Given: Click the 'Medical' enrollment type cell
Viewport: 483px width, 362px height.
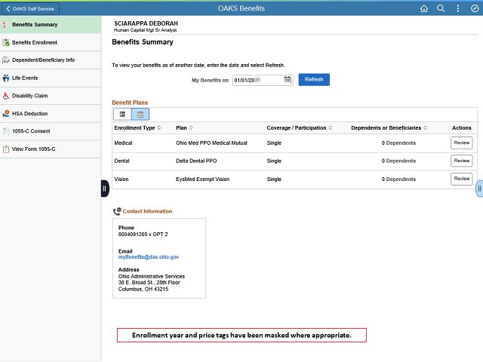Looking at the screenshot, I should pyautogui.click(x=123, y=143).
